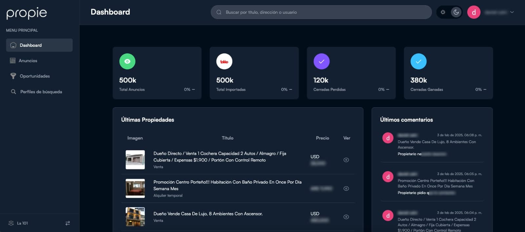
Task: Click the Últimas Propiedades heading
Action: click(x=148, y=120)
